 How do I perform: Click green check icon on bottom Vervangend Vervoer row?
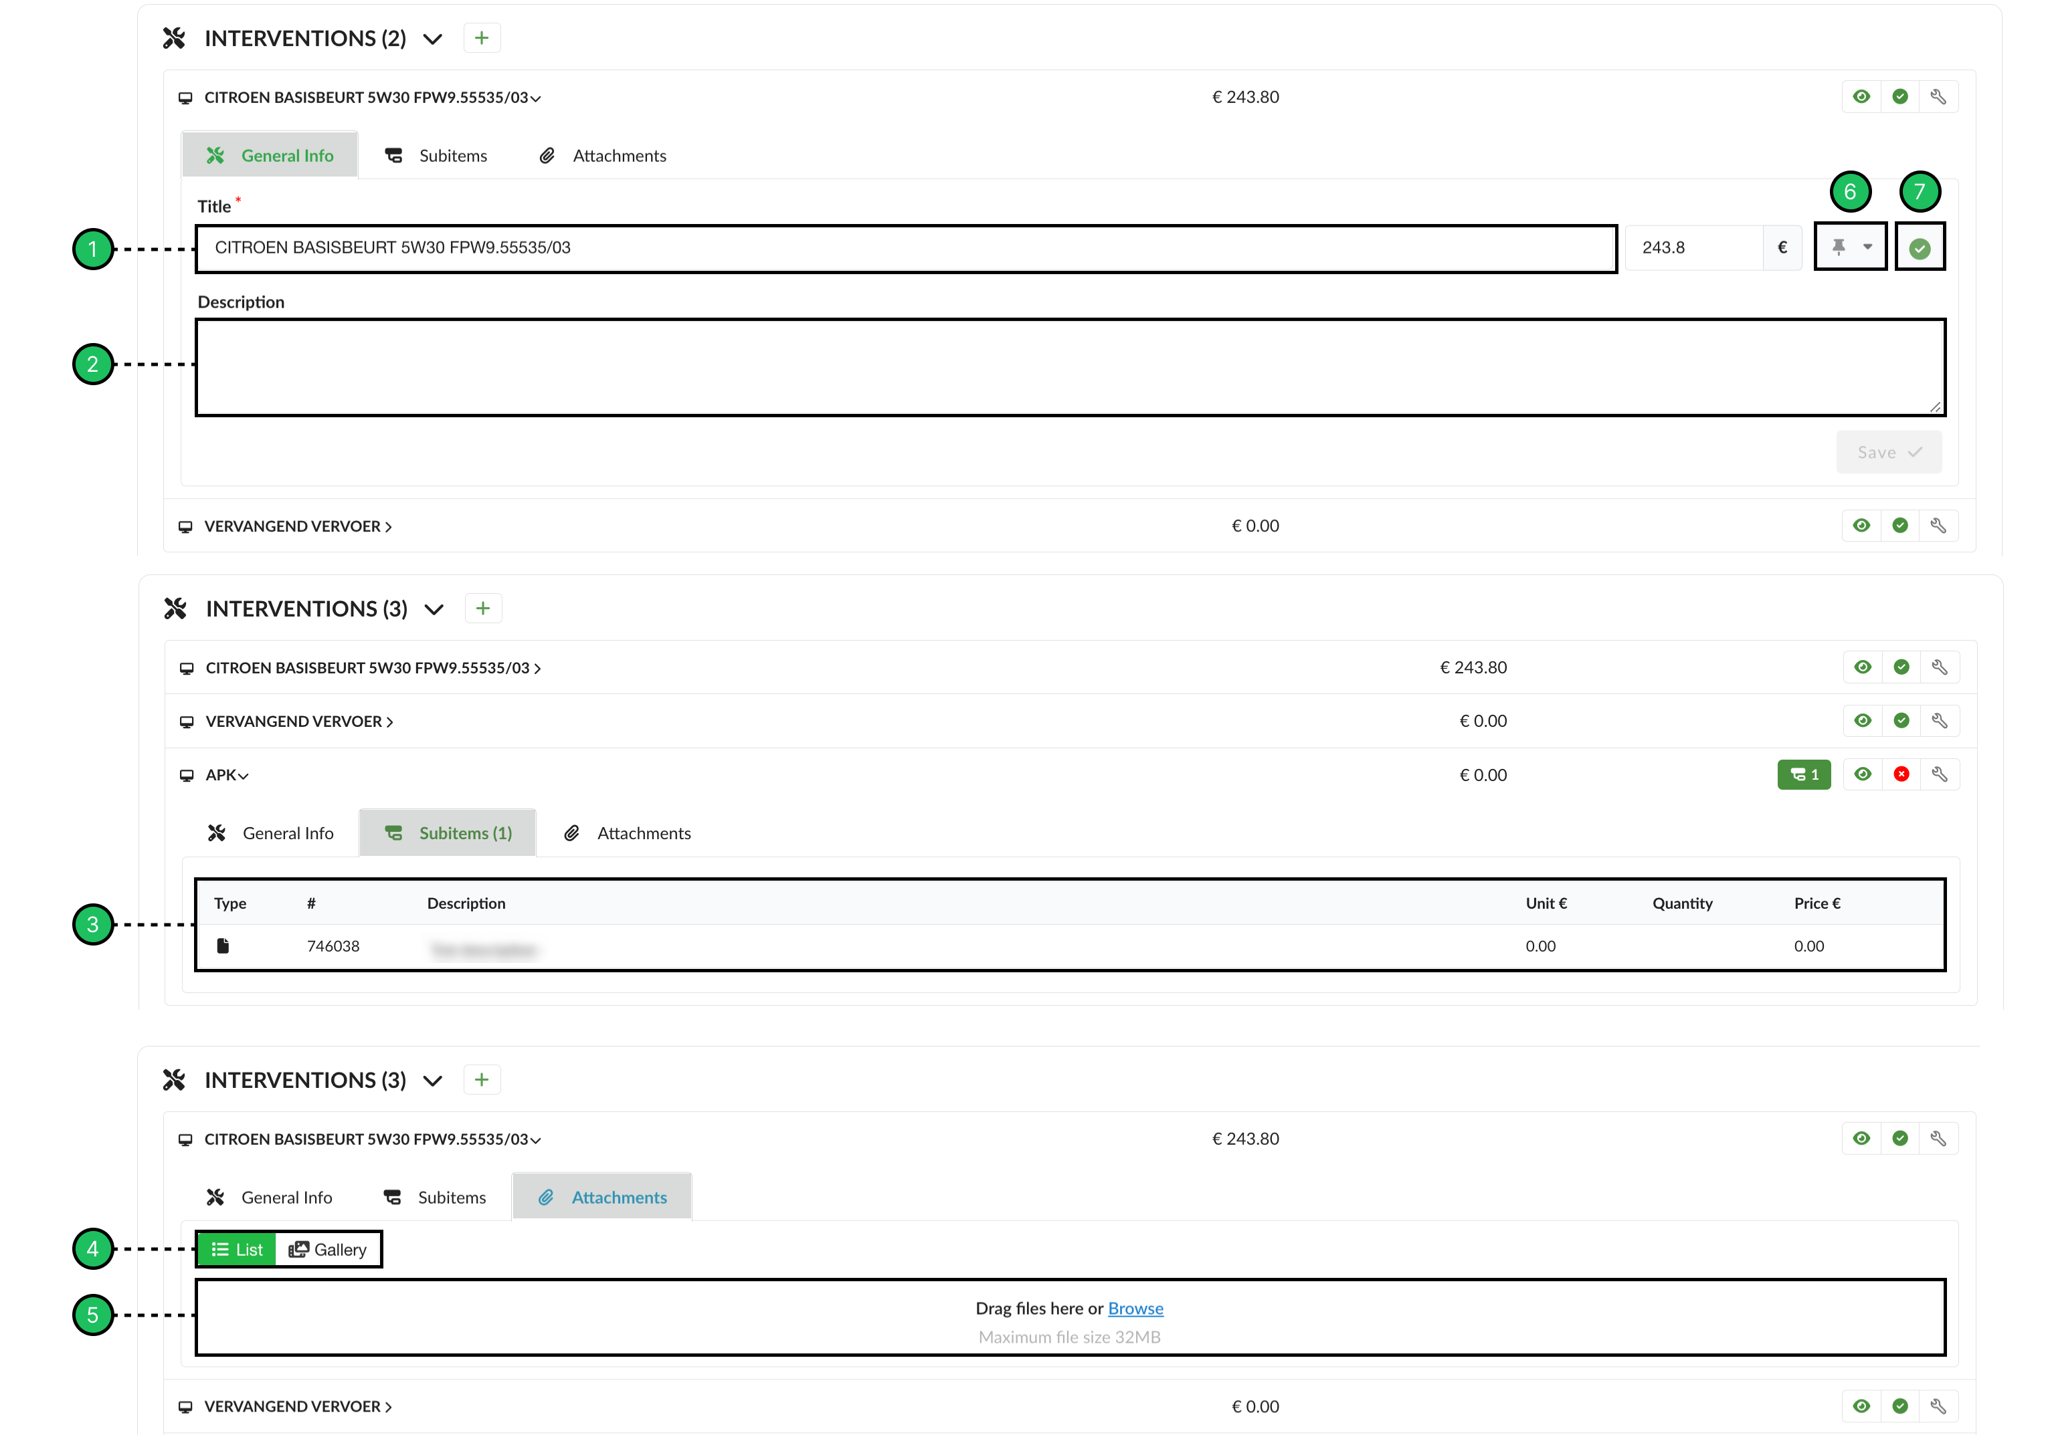pyautogui.click(x=1900, y=1406)
